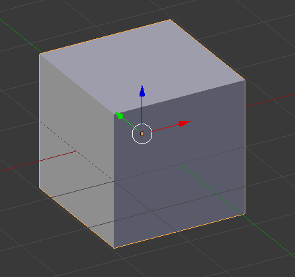The image size is (295, 277).
Task: Click the white circle of the transform gizmo
Action: (x=142, y=134)
